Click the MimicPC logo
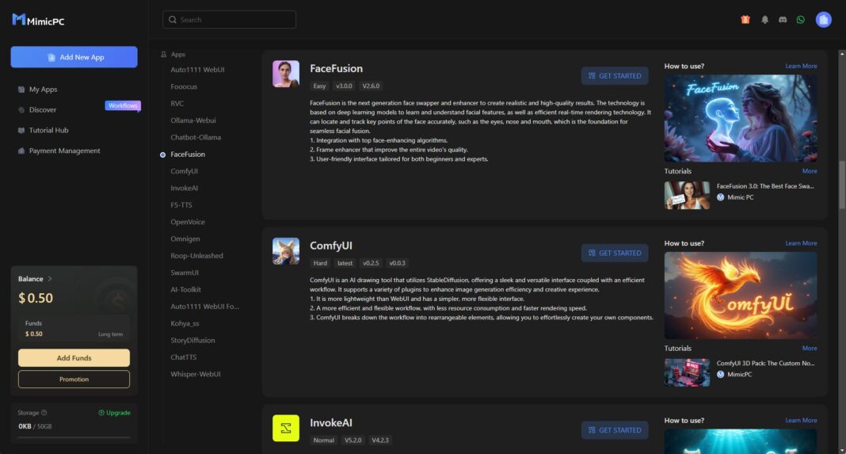 38,21
